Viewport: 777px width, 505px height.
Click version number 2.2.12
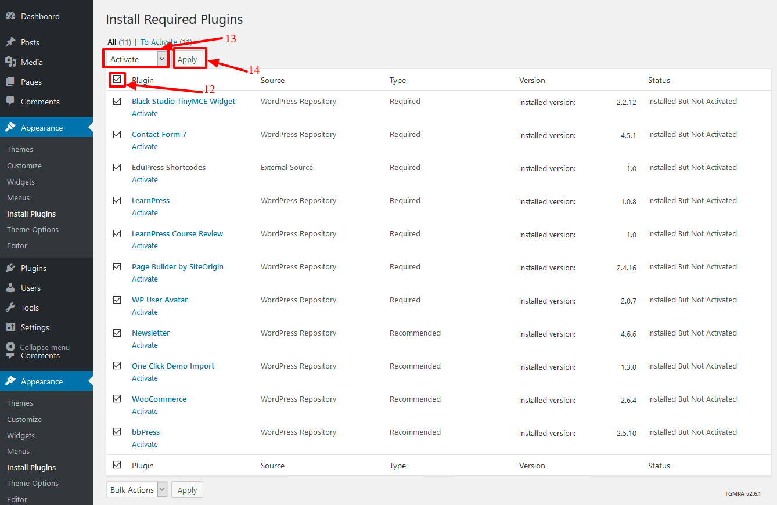click(627, 102)
